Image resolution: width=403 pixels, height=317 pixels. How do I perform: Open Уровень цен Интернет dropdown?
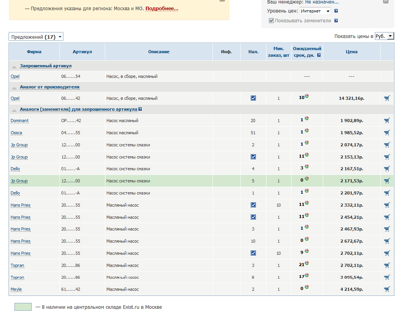tap(315, 11)
